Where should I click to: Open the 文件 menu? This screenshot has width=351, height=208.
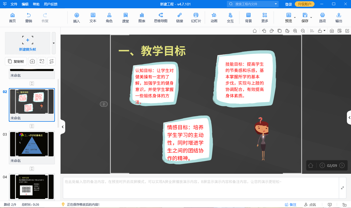point(14,4)
